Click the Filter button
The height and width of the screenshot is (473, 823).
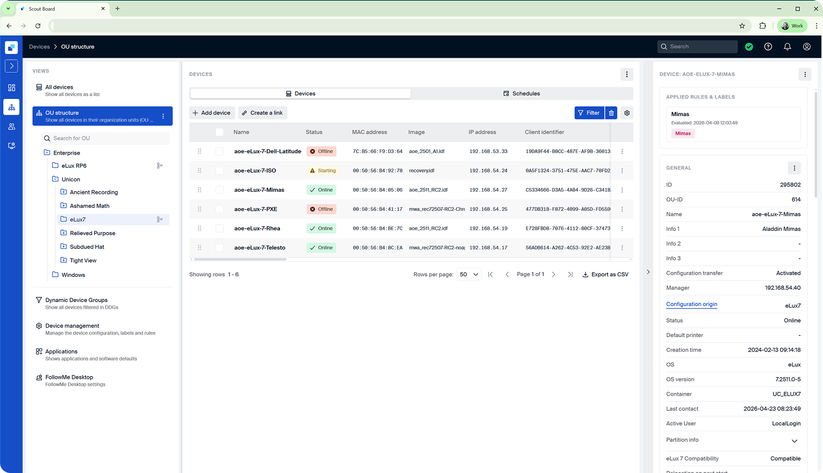coord(589,113)
